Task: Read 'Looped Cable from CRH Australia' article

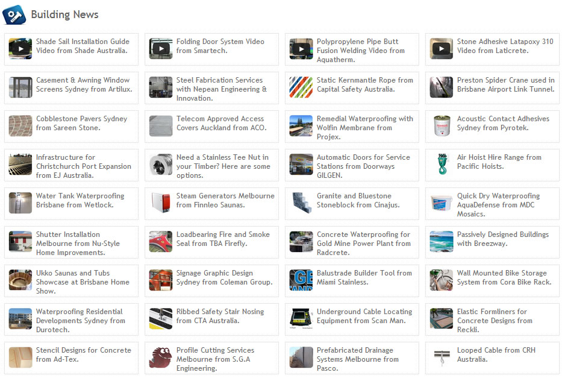Action: coord(496,354)
